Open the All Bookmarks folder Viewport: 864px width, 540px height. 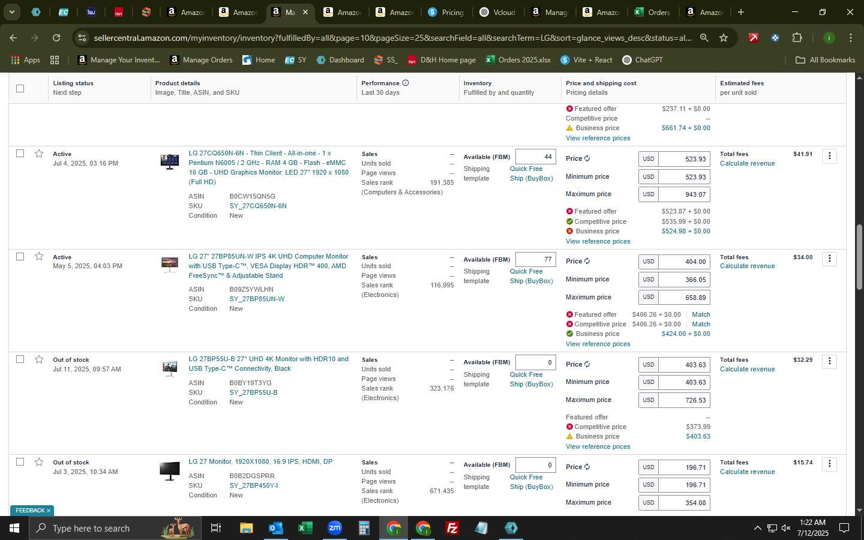pos(825,60)
